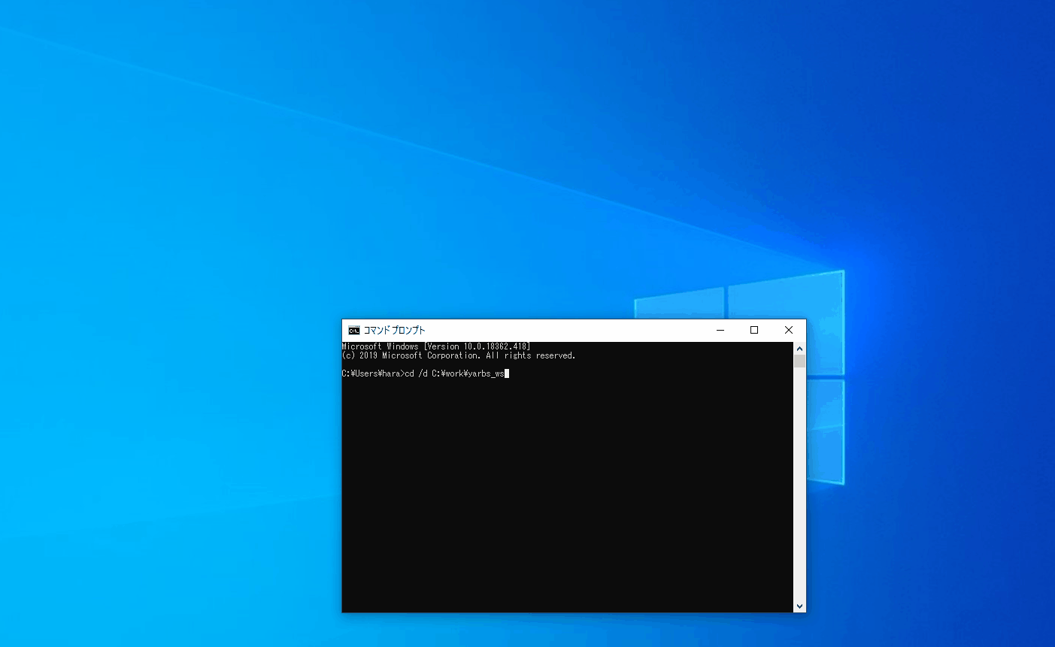Screen dimensions: 1055x647
Task: Click the vertical scrollbar thumb in Command Prompt
Action: click(x=799, y=361)
